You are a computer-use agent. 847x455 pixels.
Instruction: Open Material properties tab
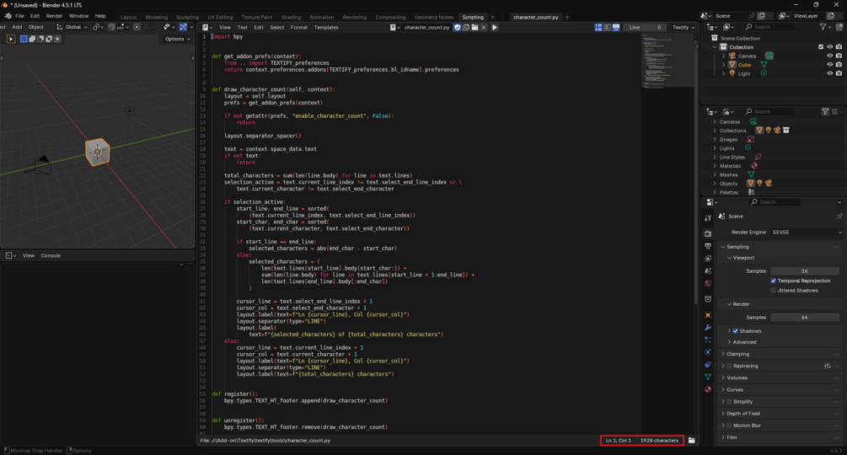tap(708, 389)
